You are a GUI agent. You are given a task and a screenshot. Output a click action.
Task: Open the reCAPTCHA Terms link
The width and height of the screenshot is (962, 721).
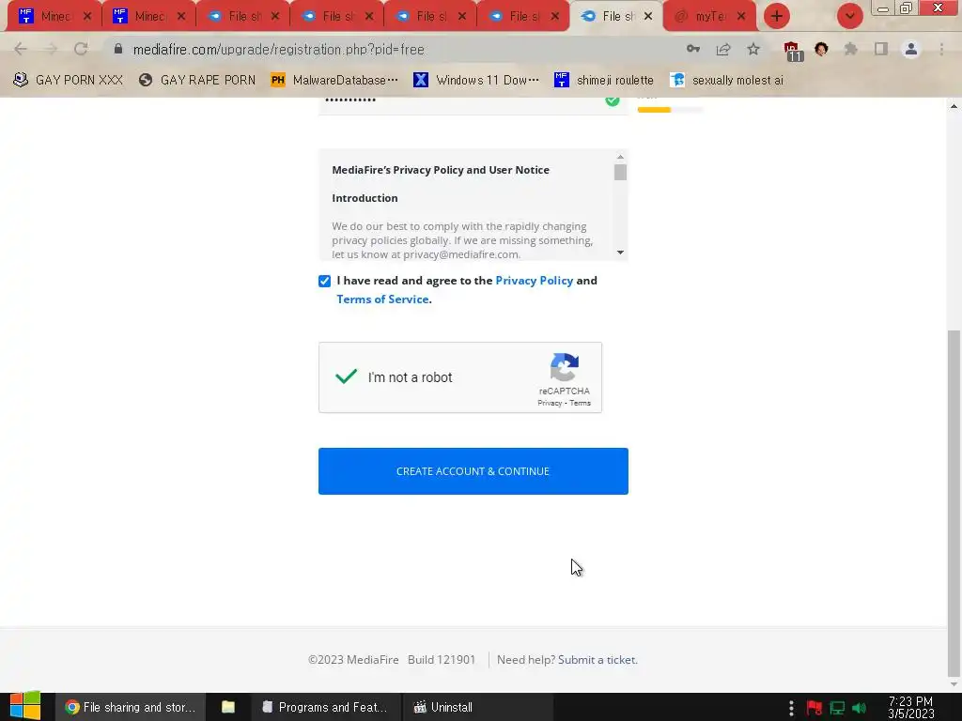tap(580, 403)
